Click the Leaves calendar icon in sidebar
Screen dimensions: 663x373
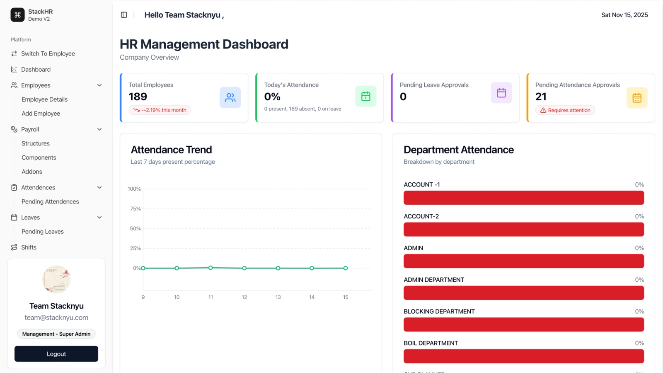[x=14, y=217]
